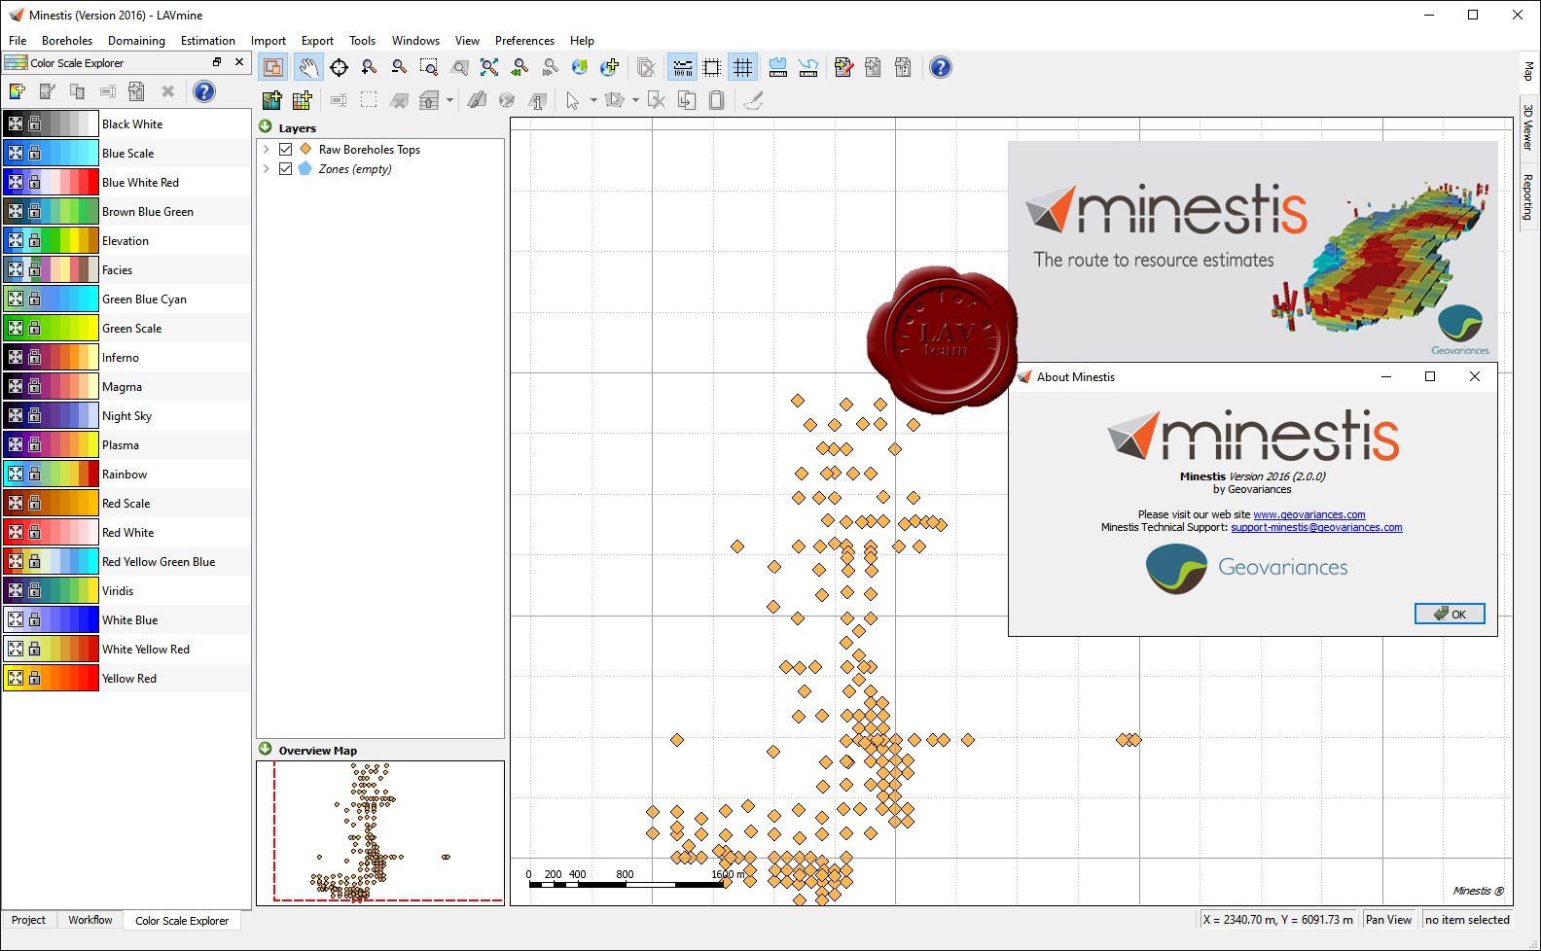The image size is (1541, 951).
Task: Toggle the Raw Boreholes Tops layer checkbox
Action: [x=286, y=150]
